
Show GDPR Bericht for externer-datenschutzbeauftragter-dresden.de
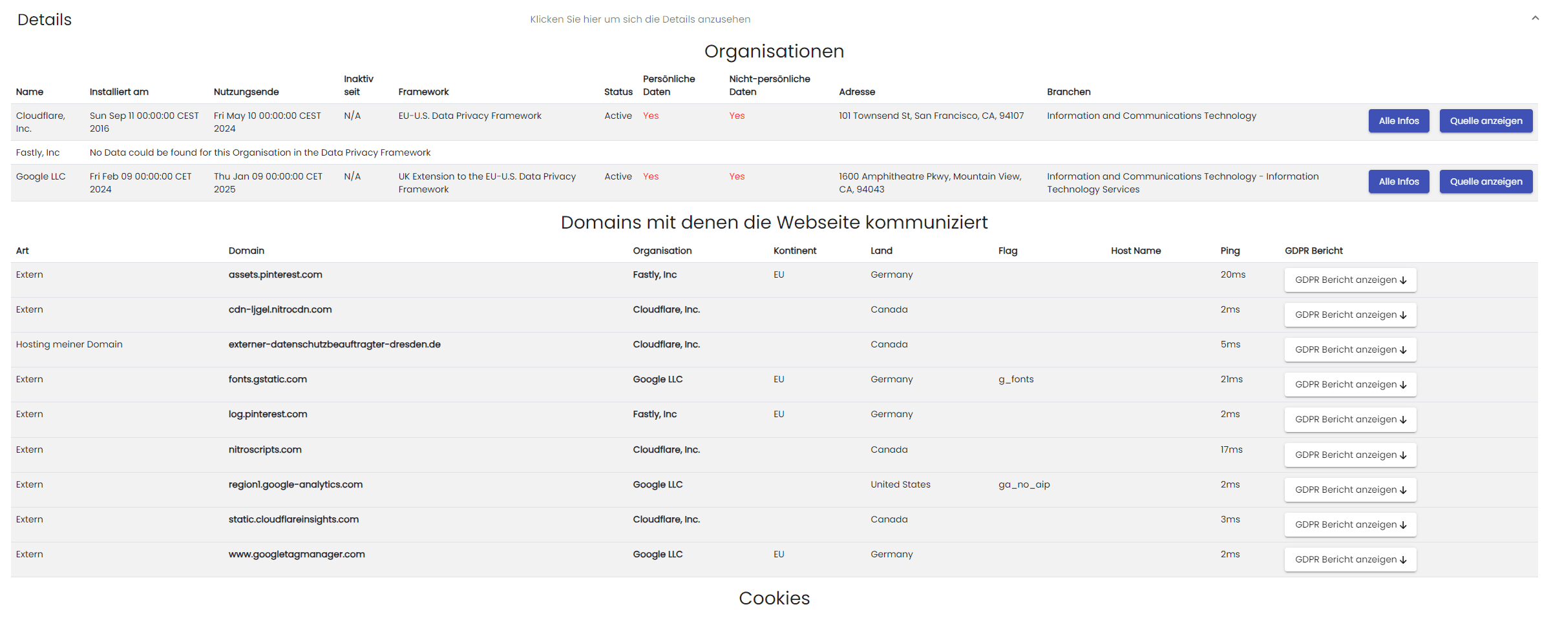point(1350,349)
